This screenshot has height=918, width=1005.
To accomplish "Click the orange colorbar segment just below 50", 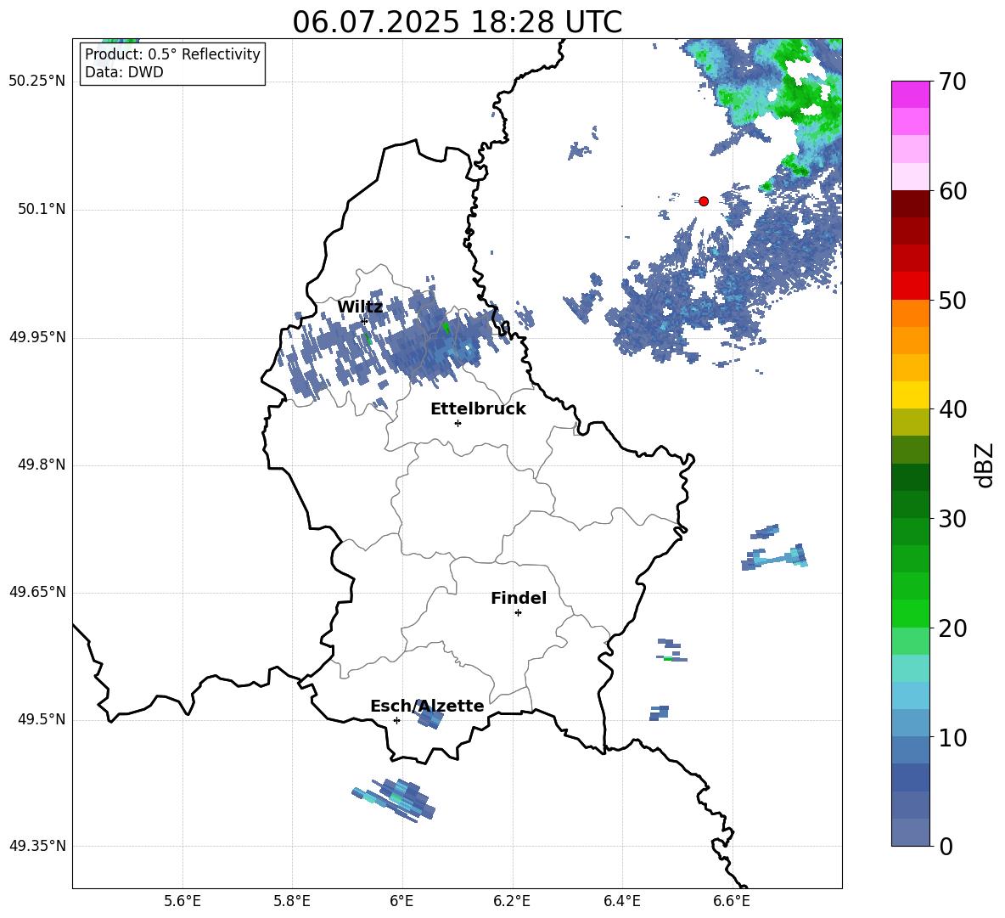I will (911, 313).
